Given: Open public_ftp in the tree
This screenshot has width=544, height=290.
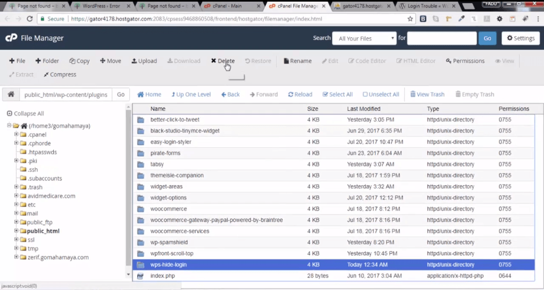Looking at the screenshot, I should coord(39,222).
